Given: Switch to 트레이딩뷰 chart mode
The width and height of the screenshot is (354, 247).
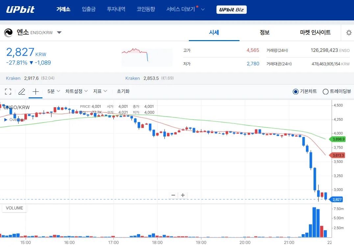Looking at the screenshot, I should (325, 91).
